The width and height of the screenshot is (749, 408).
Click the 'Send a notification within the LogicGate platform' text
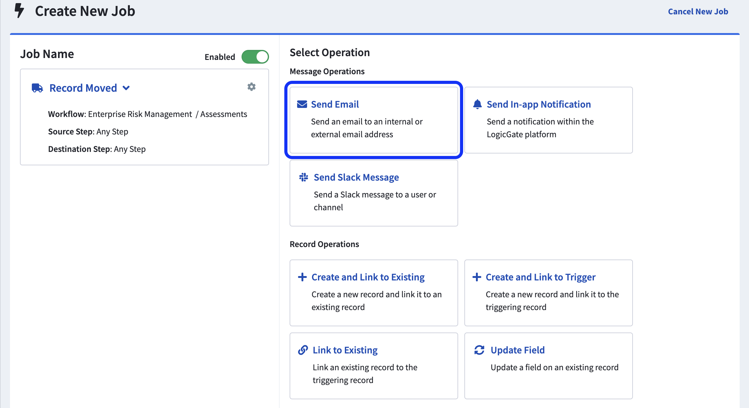click(x=540, y=128)
